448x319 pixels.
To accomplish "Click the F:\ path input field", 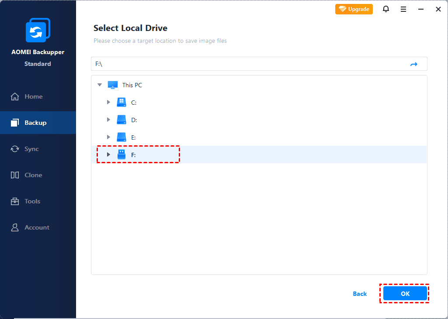I will point(249,64).
